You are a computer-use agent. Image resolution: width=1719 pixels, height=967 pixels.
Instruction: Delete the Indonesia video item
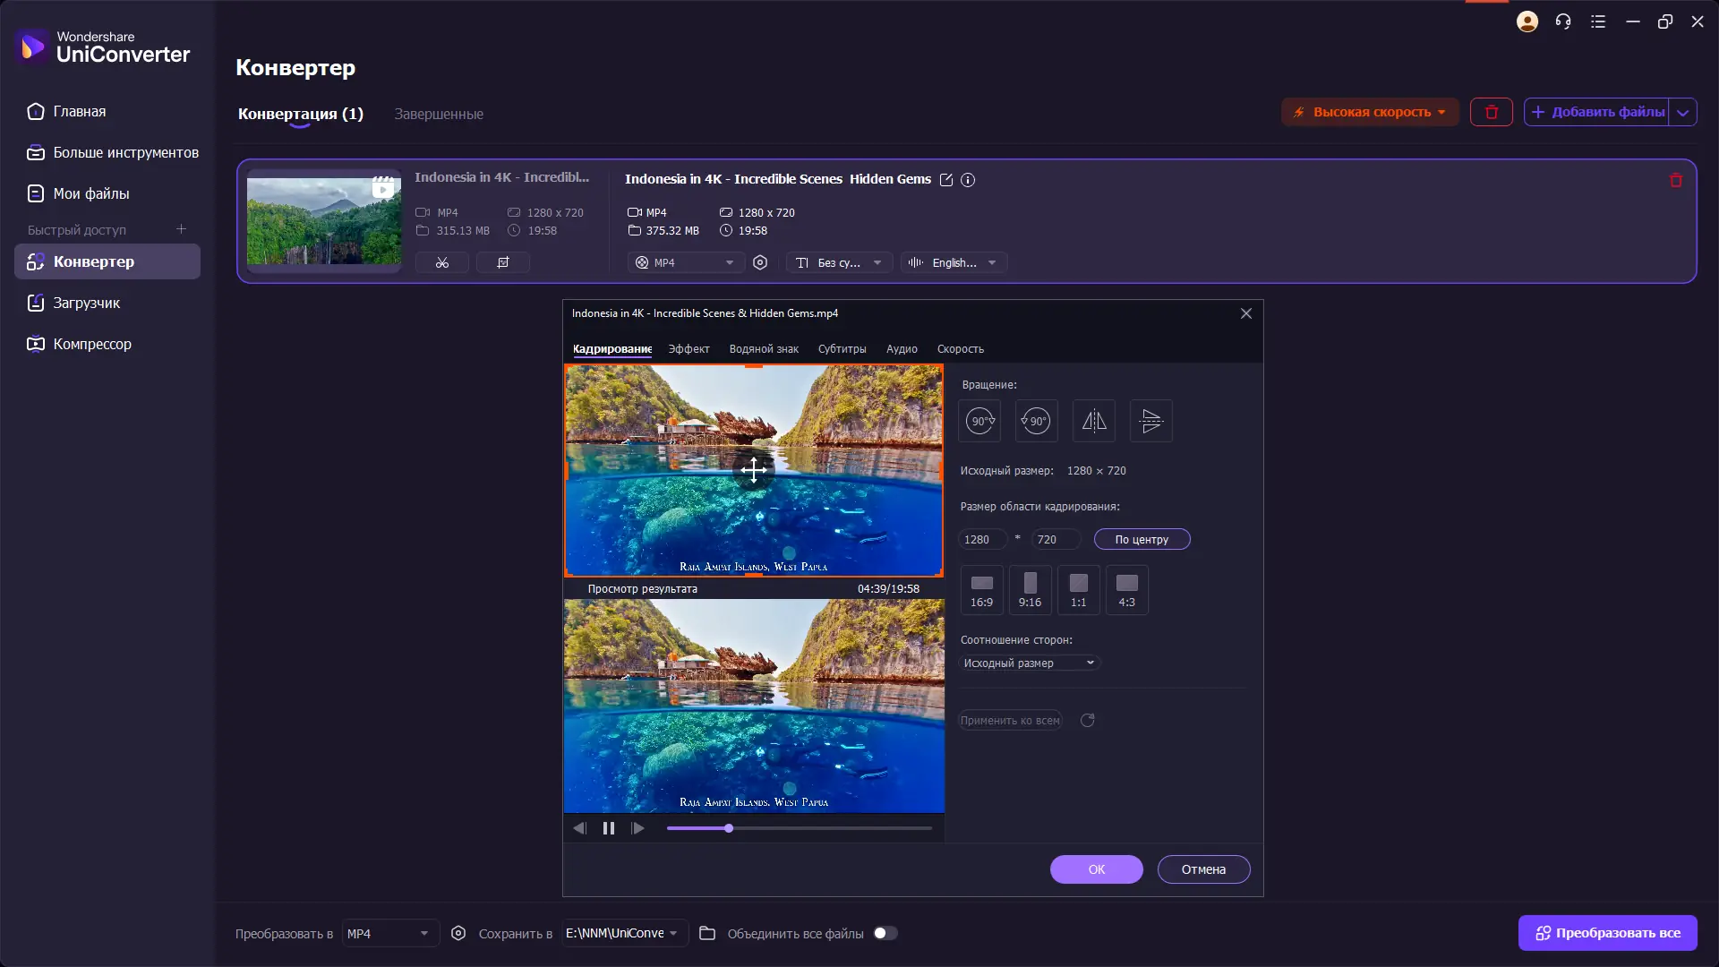(1676, 180)
